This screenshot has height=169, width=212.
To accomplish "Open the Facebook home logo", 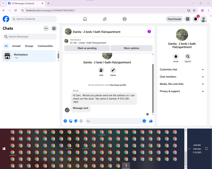I will (x=6, y=19).
